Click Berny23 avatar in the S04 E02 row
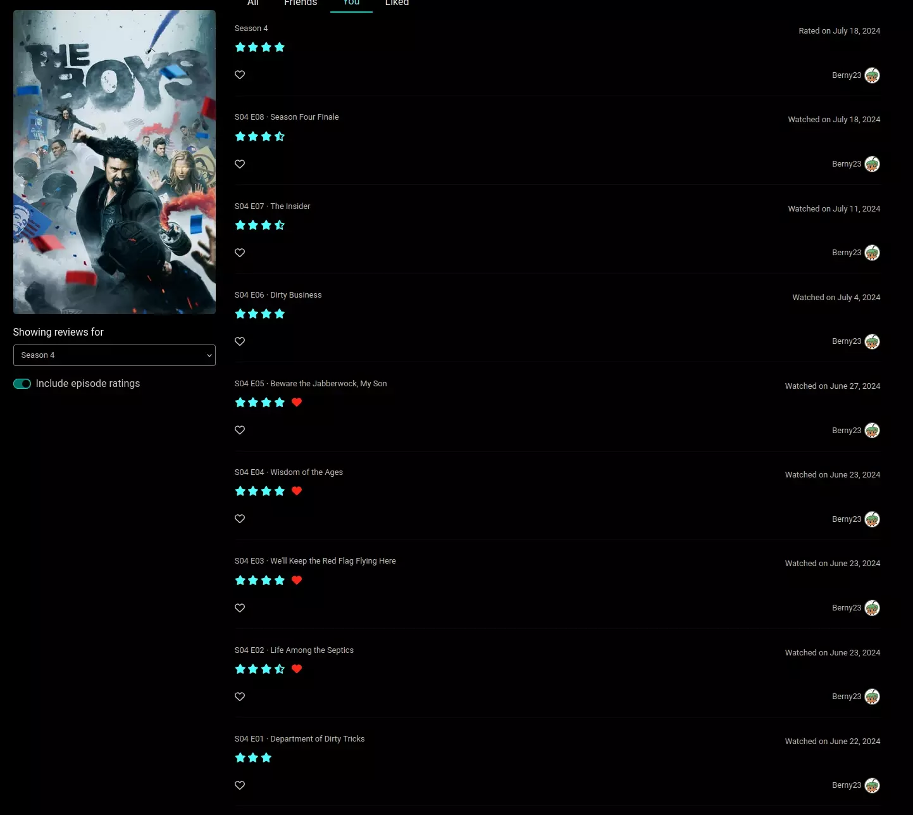Image resolution: width=913 pixels, height=815 pixels. [x=873, y=697]
